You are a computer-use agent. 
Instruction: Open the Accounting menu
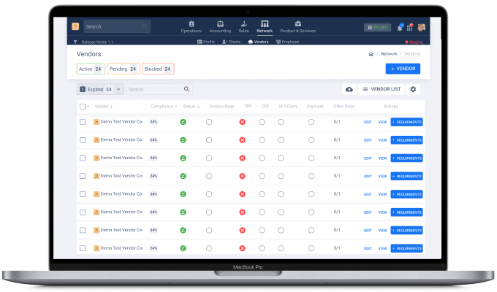click(x=219, y=26)
